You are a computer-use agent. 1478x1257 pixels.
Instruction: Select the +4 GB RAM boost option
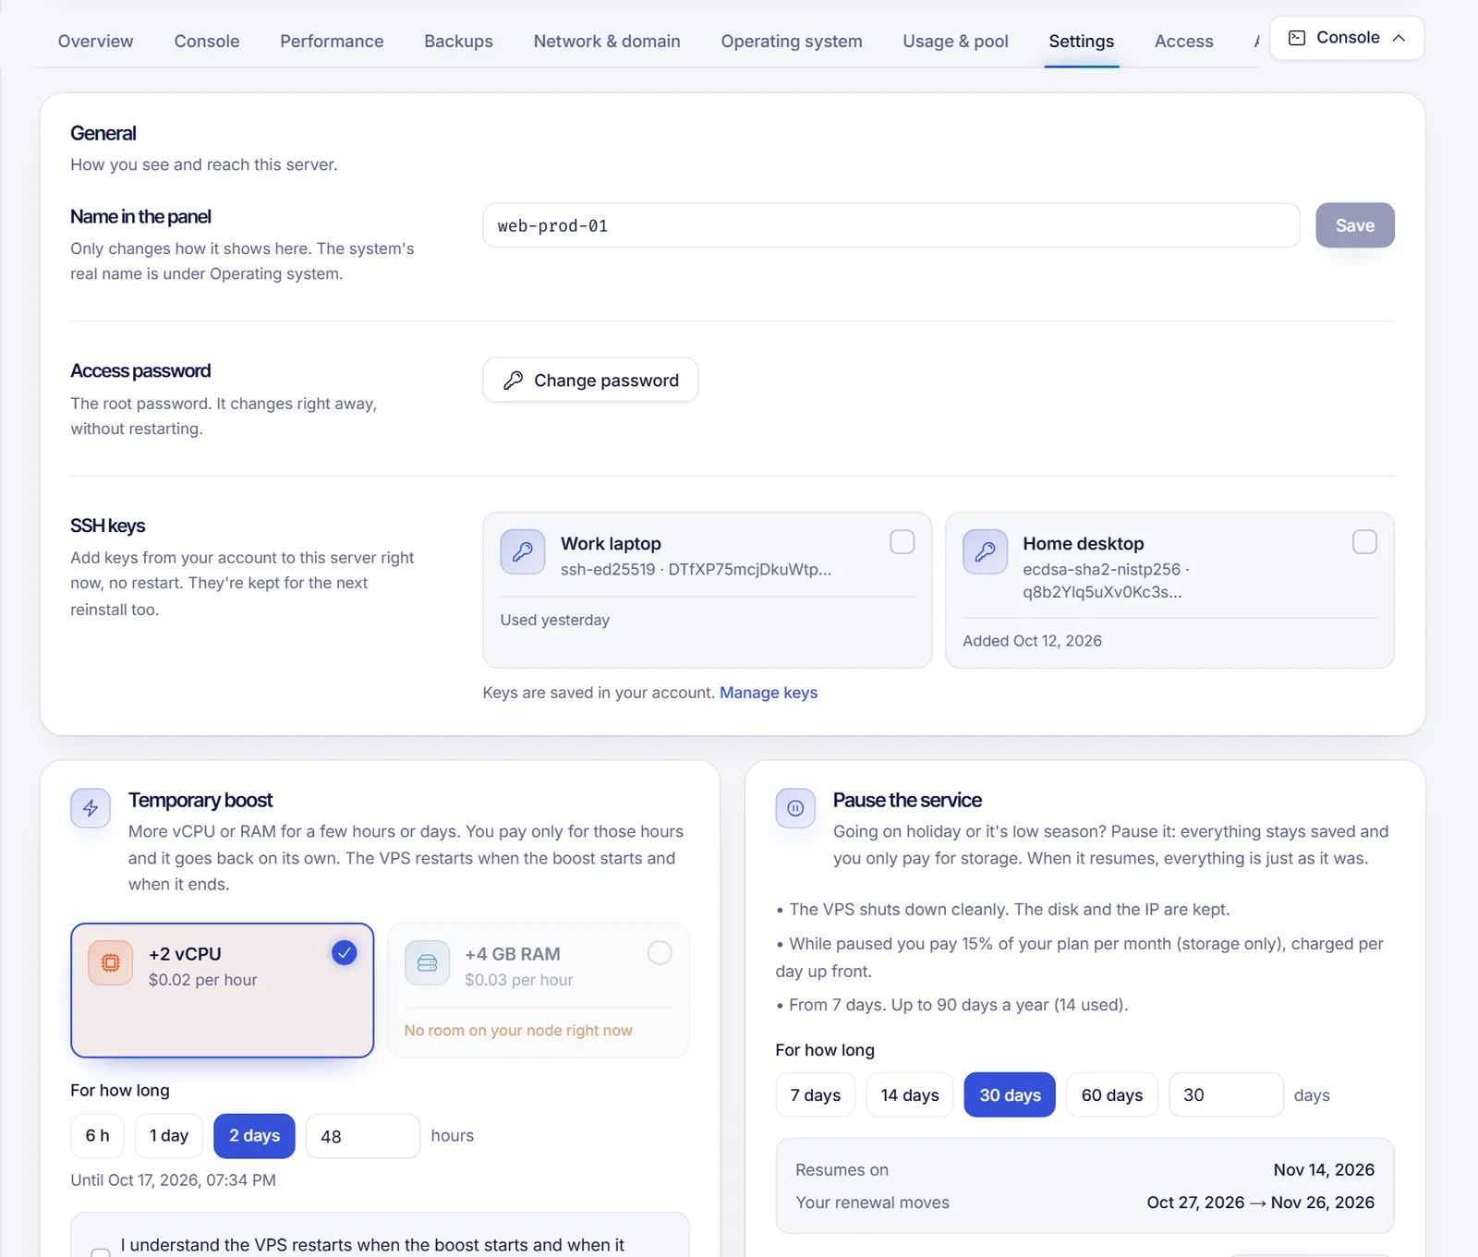pos(660,952)
